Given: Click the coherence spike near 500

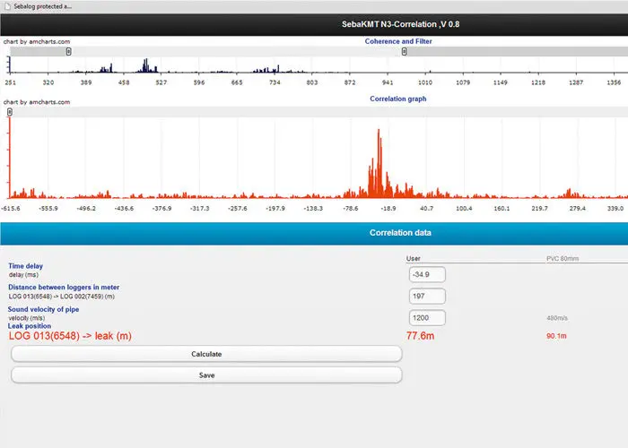Looking at the screenshot, I should point(144,65).
